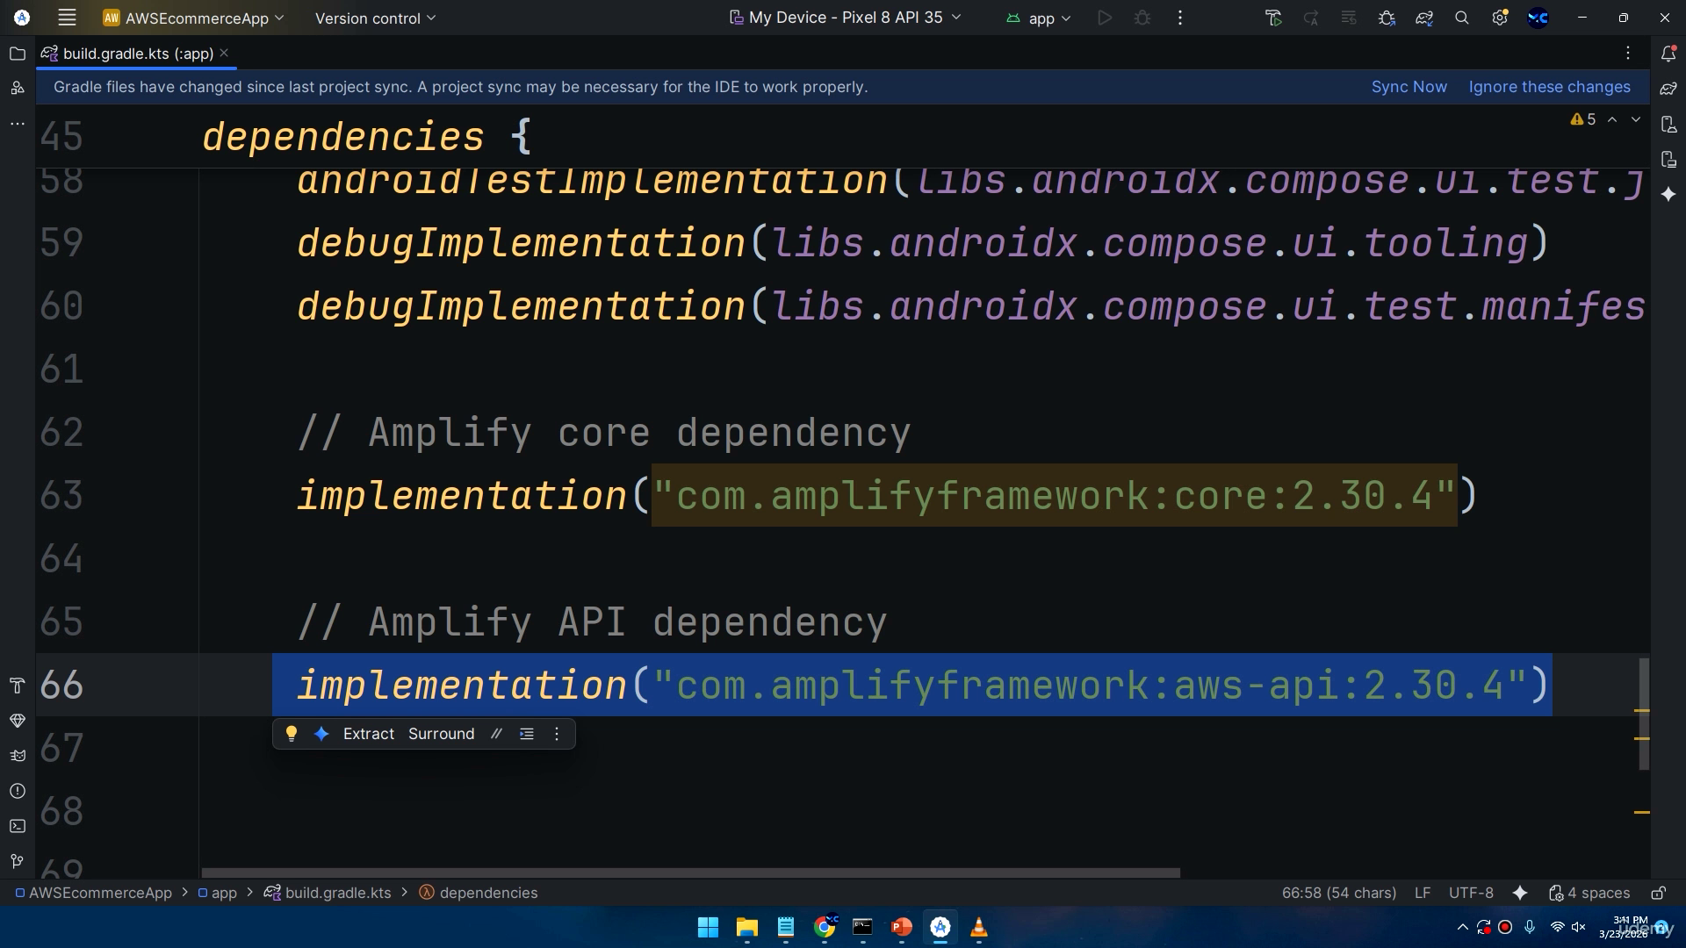The height and width of the screenshot is (948, 1686).
Task: Click Surround in the floating toolbar
Action: (x=441, y=734)
